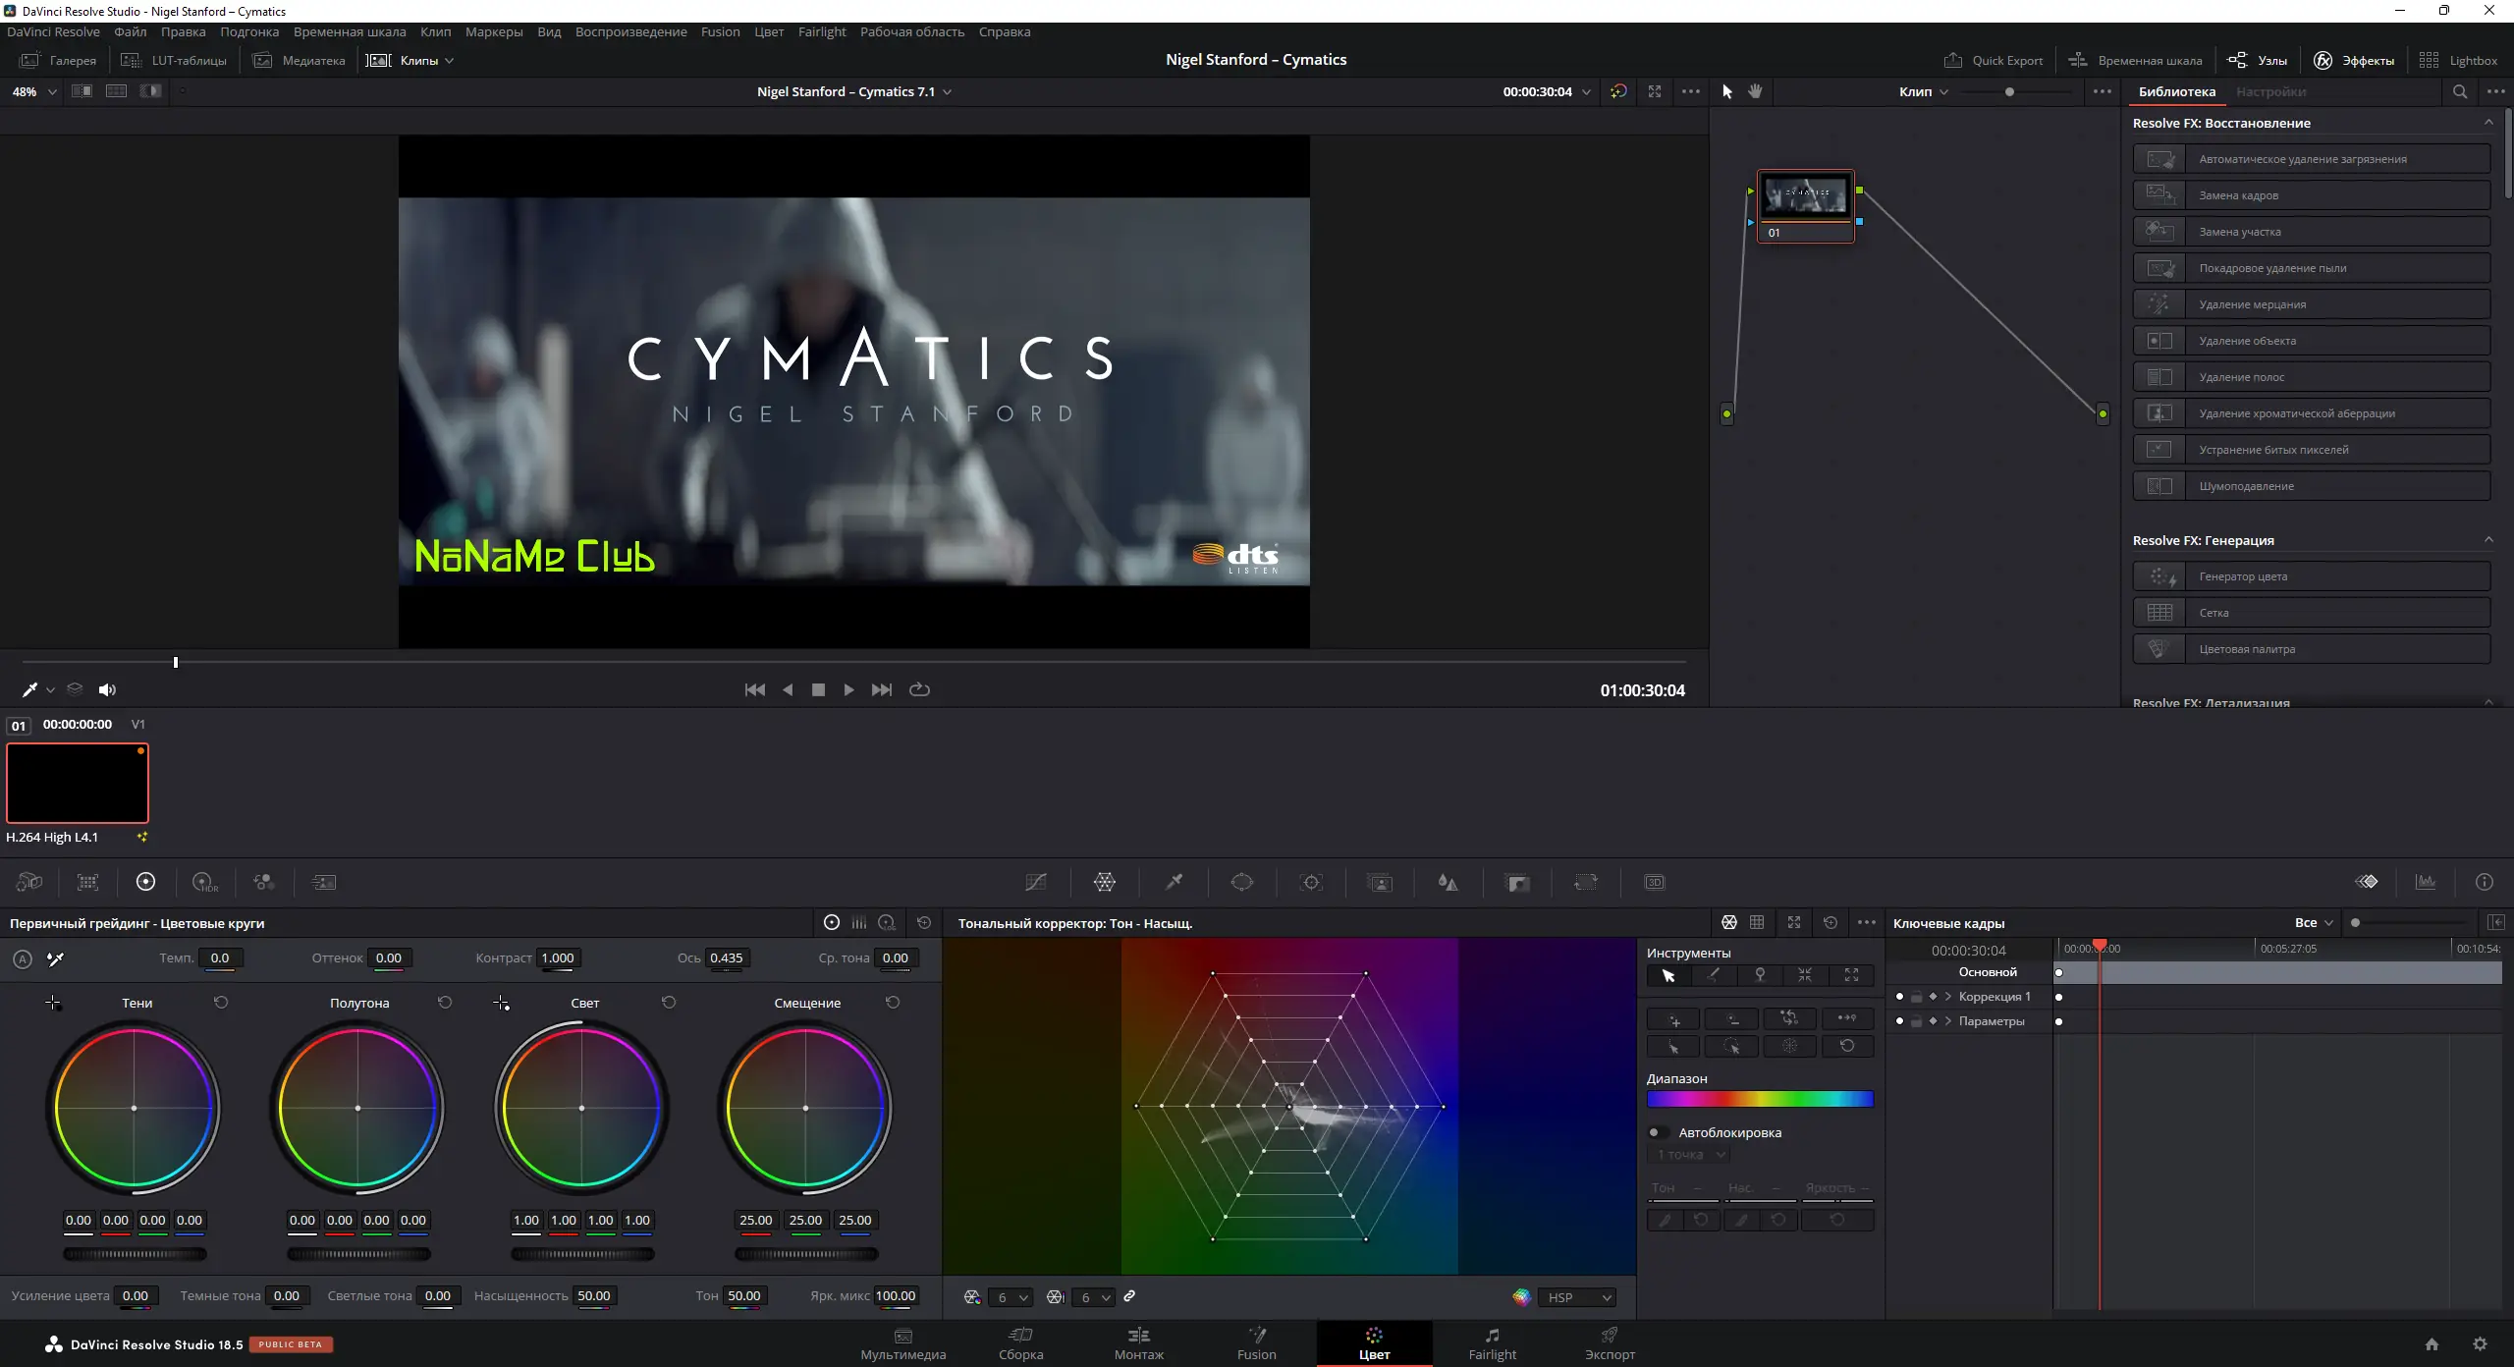This screenshot has width=2514, height=1367.
Task: Show the Scopes panel
Action: click(x=2426, y=882)
